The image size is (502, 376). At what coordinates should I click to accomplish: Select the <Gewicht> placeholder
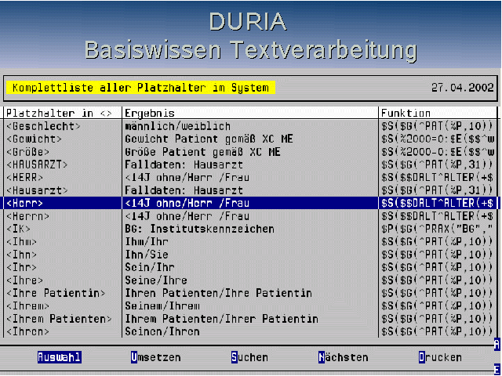[34, 139]
